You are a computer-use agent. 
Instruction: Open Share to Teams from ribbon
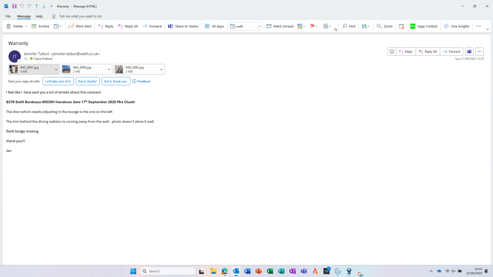click(x=183, y=26)
